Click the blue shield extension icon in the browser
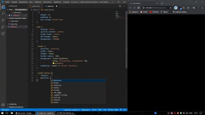This screenshot has height=115, width=205. coord(176,8)
